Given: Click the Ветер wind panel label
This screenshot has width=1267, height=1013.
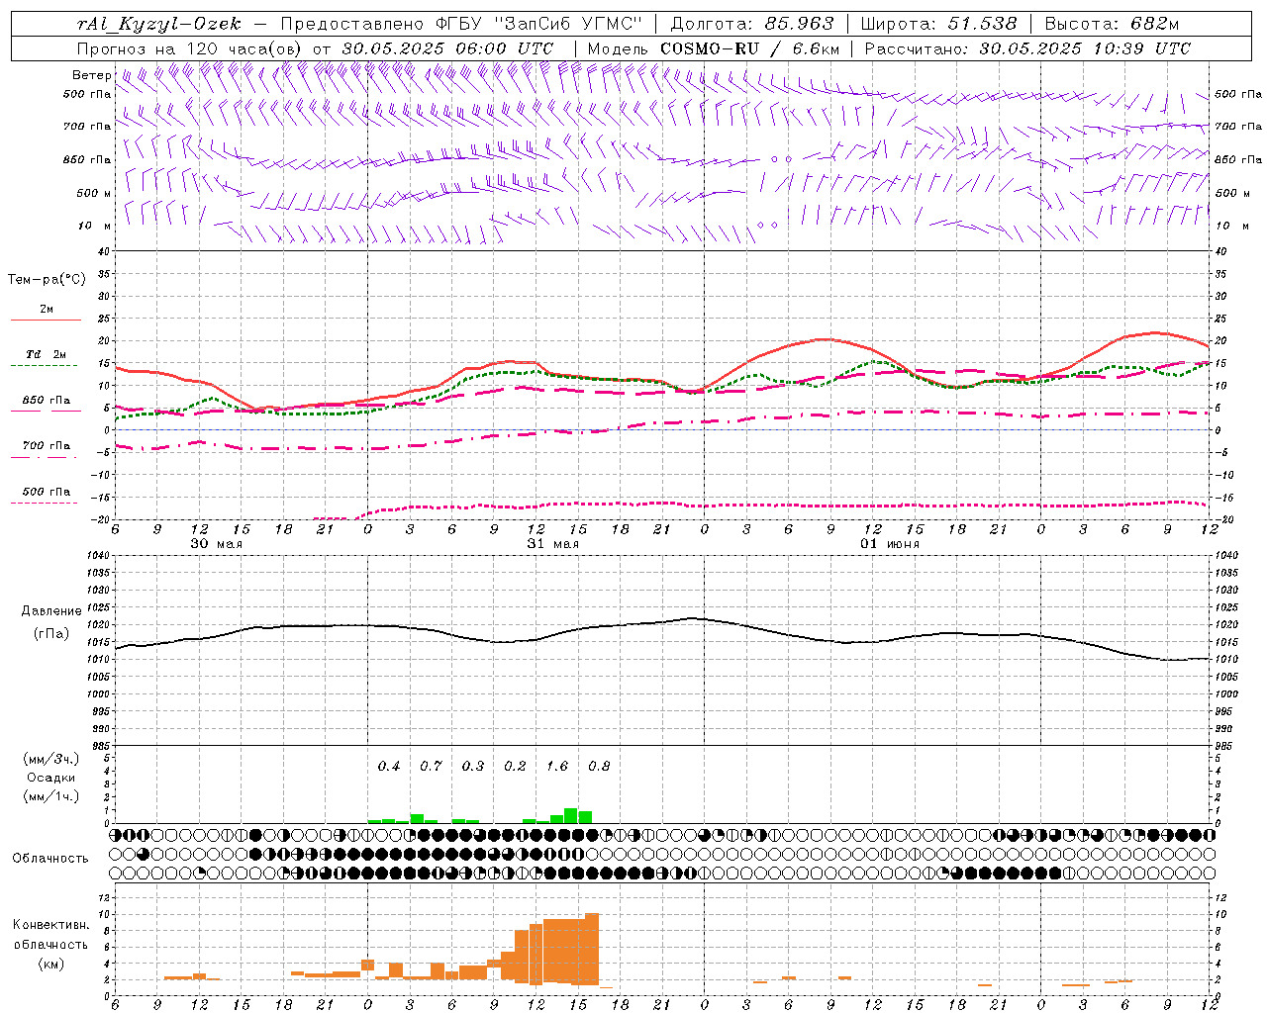Looking at the screenshot, I should point(91,75).
